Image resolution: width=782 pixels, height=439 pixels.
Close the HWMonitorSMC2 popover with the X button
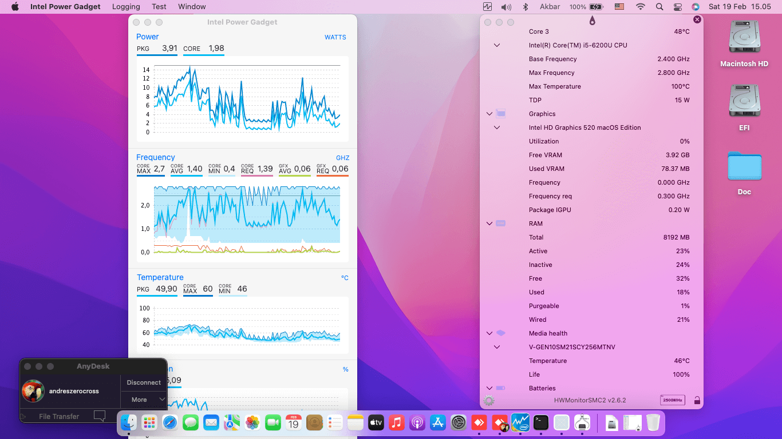point(697,19)
